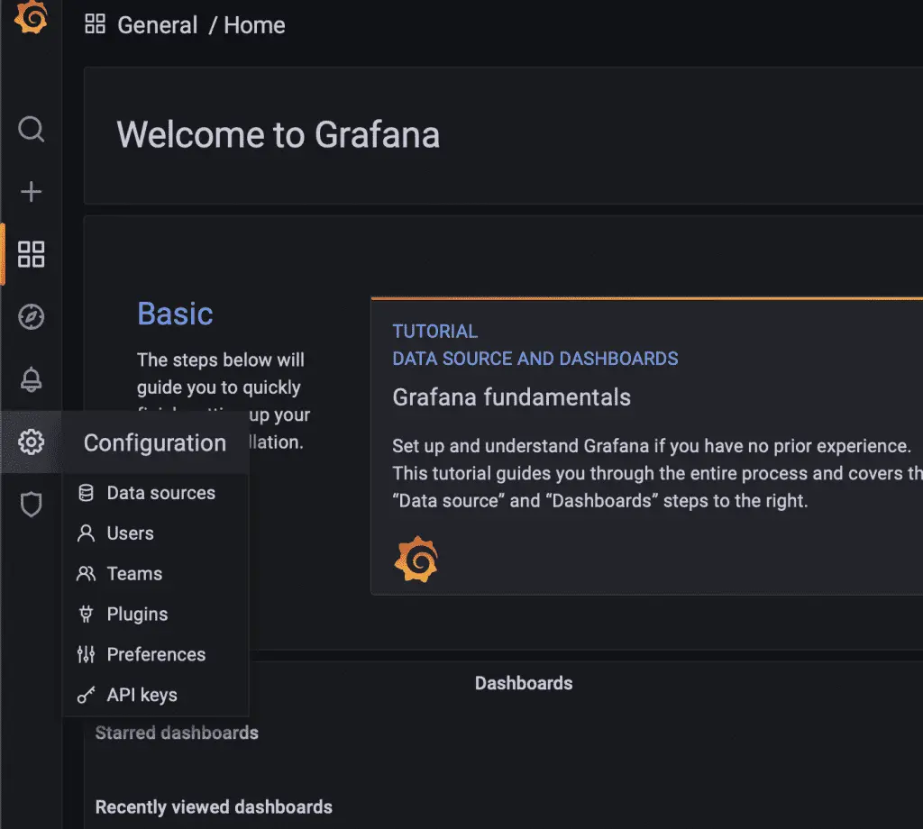Click the Configuration gear icon
The image size is (923, 829).
coord(32,442)
